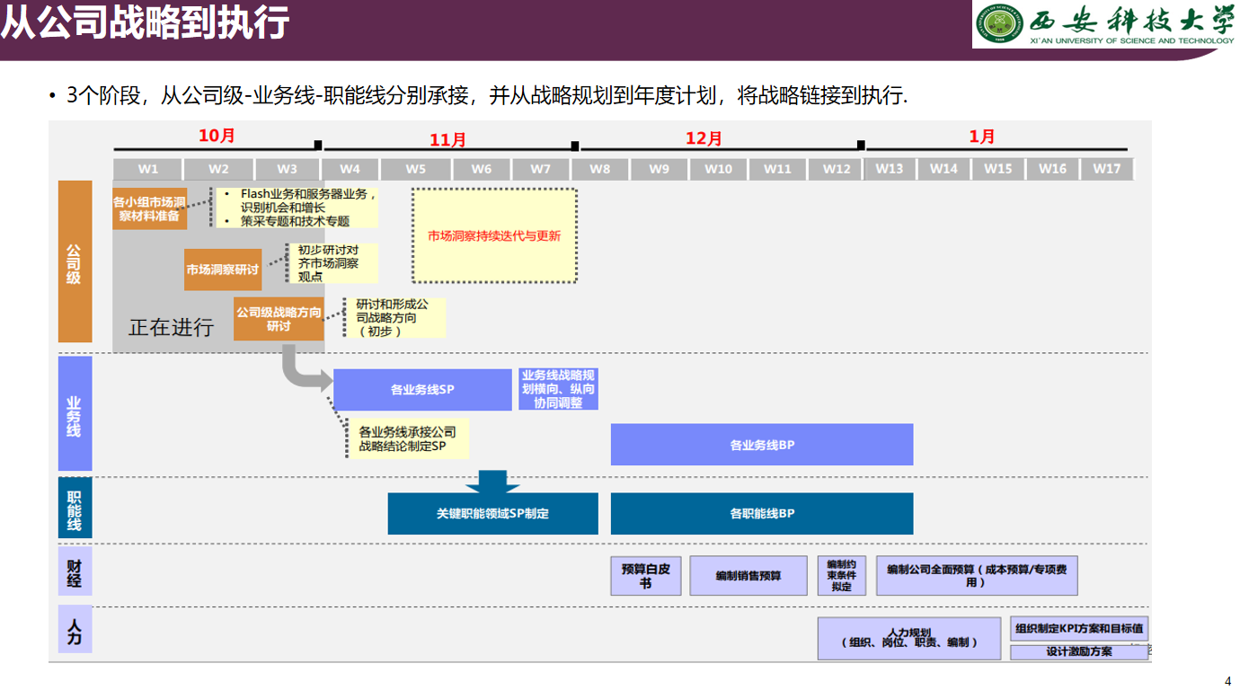
Task: Select the 职能线 row label
Action: 75,509
